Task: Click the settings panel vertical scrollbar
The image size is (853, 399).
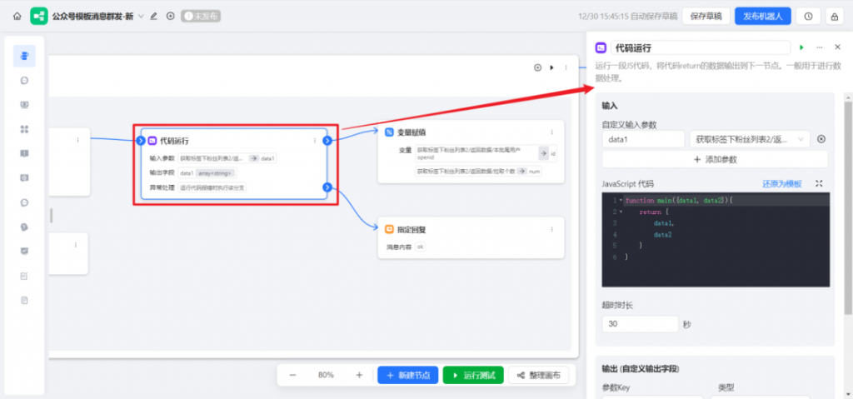Action: (848, 208)
